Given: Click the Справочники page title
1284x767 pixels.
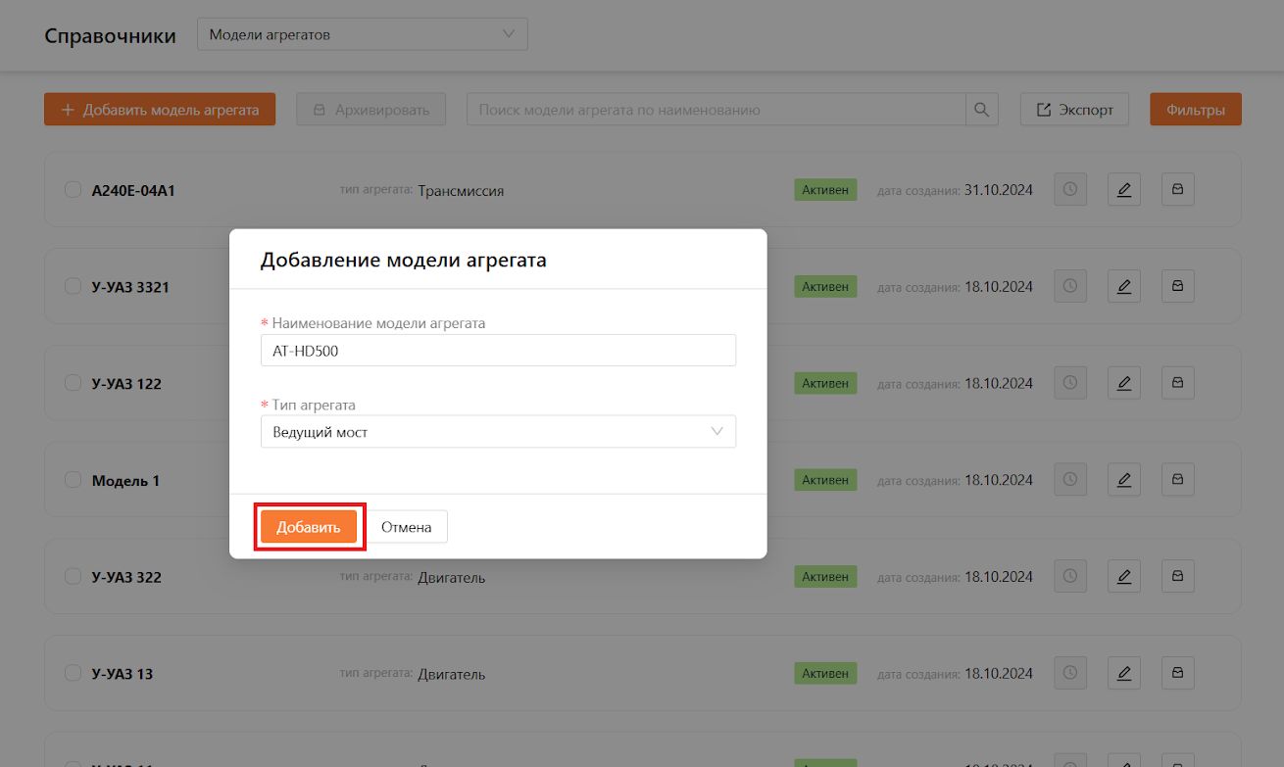Looking at the screenshot, I should [110, 36].
